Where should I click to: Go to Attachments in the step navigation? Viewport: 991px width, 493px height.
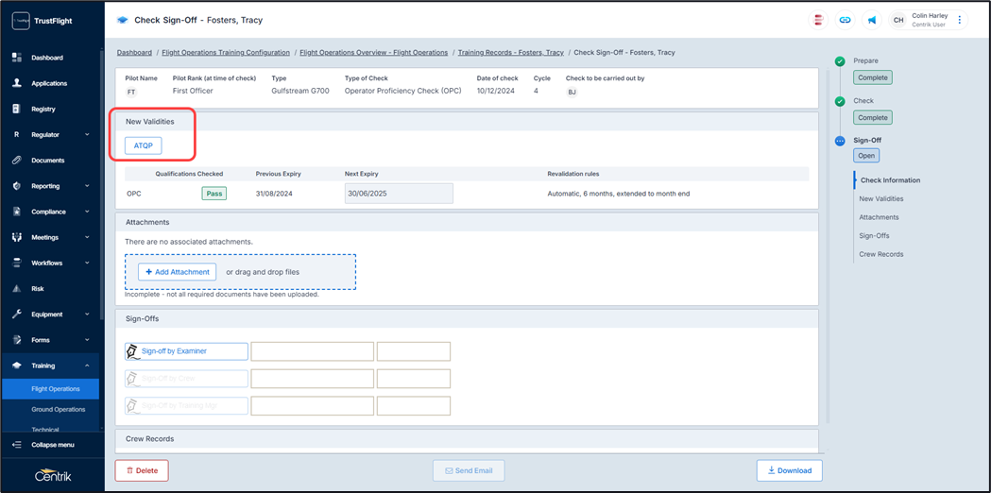click(879, 217)
